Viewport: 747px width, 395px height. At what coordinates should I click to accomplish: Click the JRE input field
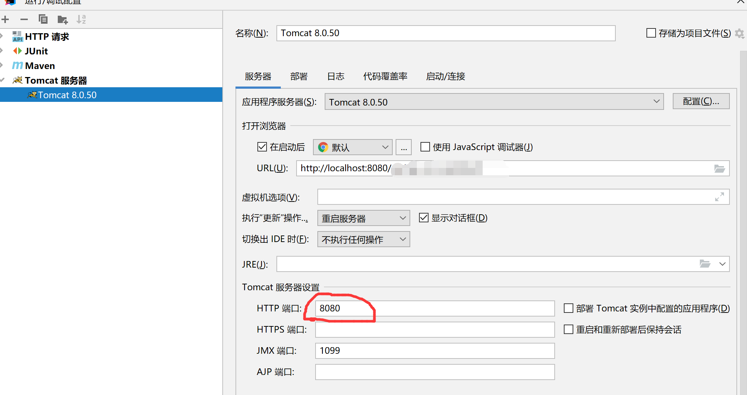click(503, 264)
